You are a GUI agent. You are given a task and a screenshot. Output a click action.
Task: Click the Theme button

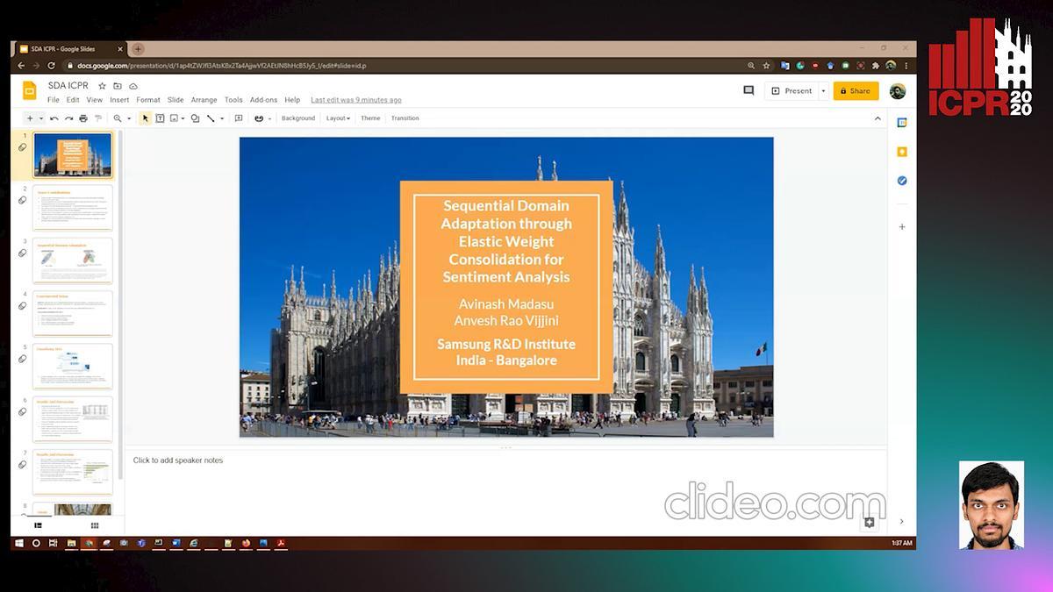point(370,118)
